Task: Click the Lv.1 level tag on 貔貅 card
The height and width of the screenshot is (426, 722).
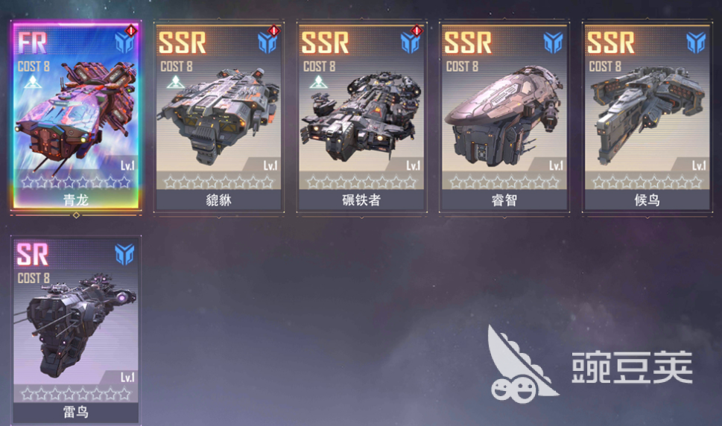Action: coord(270,165)
